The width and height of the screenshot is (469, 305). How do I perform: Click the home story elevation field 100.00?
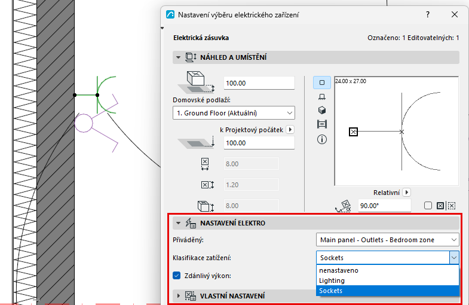pos(259,83)
